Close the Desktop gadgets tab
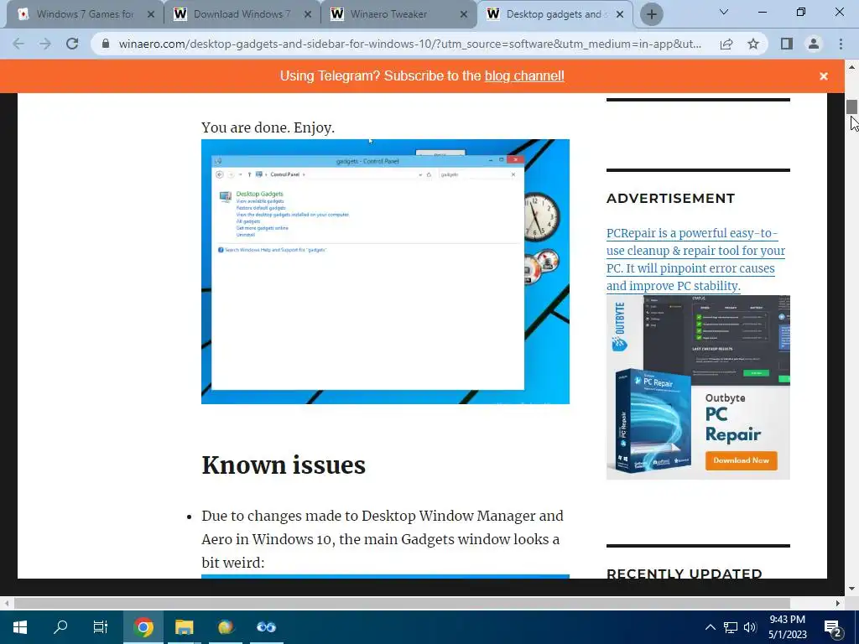This screenshot has width=859, height=644. coord(620,15)
